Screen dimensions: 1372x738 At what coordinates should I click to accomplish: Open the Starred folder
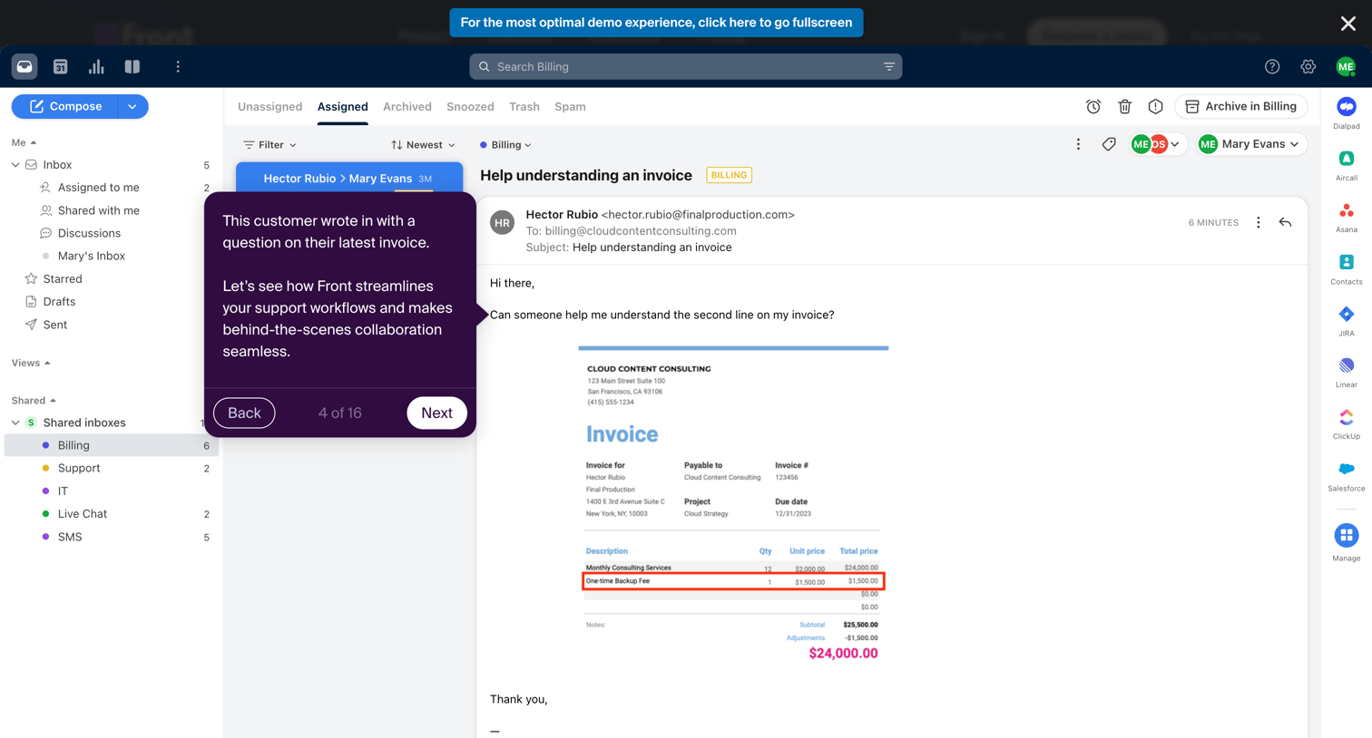coord(63,279)
